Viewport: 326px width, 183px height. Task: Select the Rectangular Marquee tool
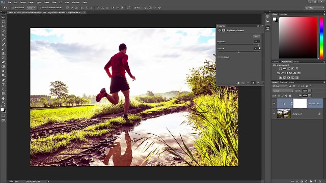point(3,22)
